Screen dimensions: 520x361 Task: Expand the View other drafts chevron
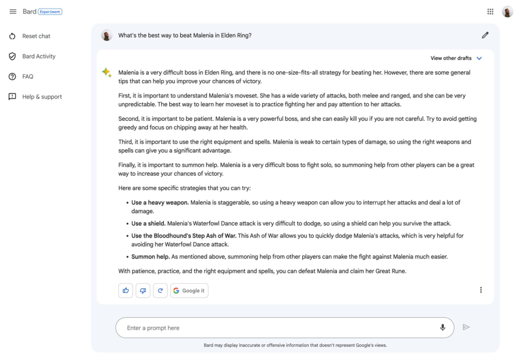click(x=479, y=58)
